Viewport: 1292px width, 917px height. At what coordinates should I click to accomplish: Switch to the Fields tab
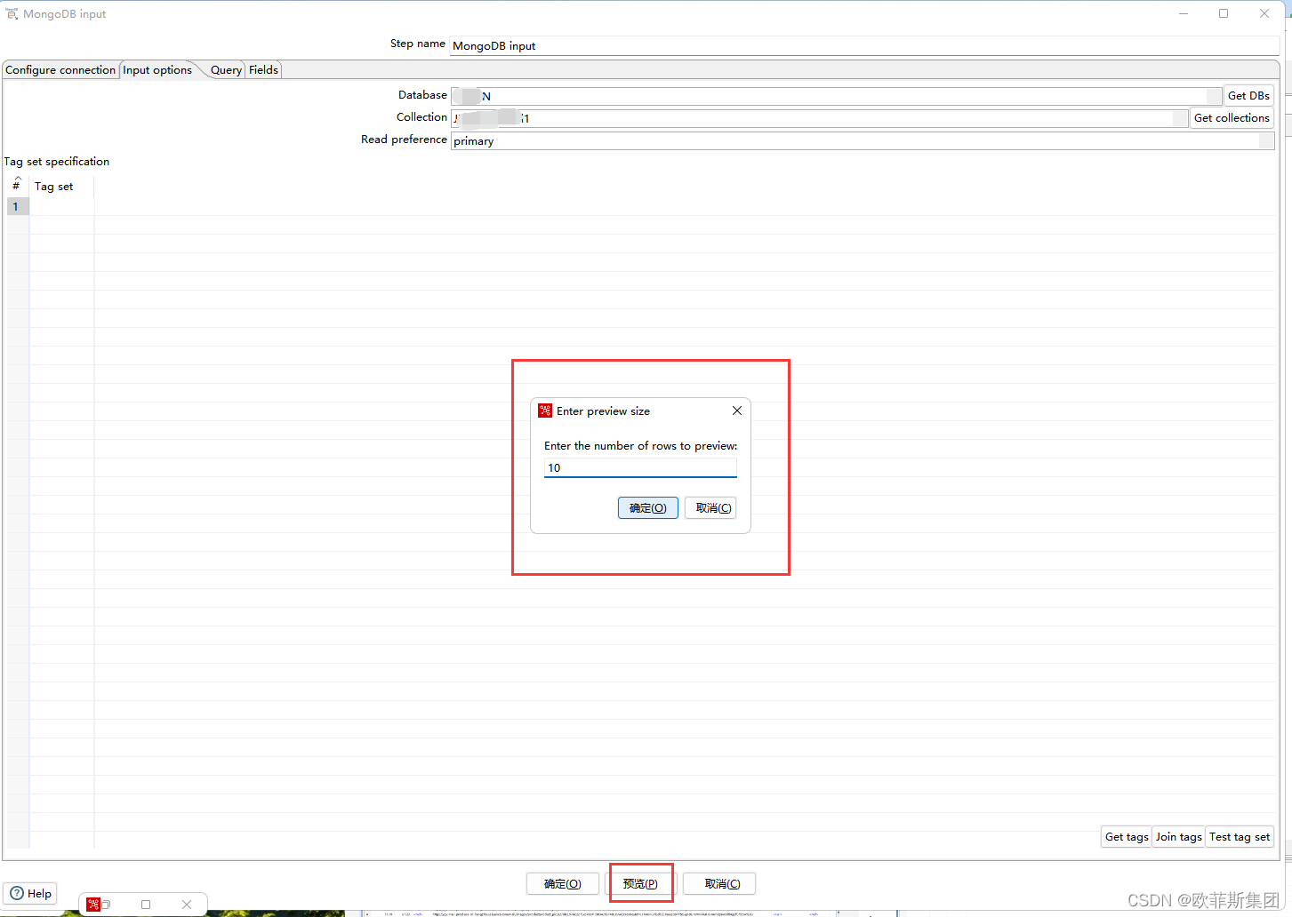tap(263, 70)
